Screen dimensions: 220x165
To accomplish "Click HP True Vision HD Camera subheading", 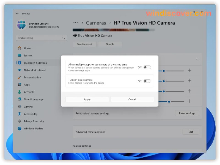I will click(x=92, y=36).
